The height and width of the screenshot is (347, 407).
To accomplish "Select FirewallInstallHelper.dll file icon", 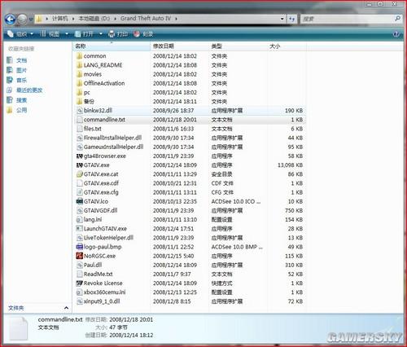I will [80, 138].
